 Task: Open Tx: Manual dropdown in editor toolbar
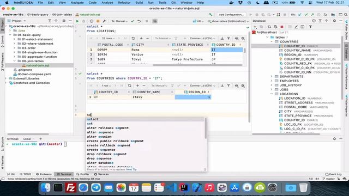(119, 21)
